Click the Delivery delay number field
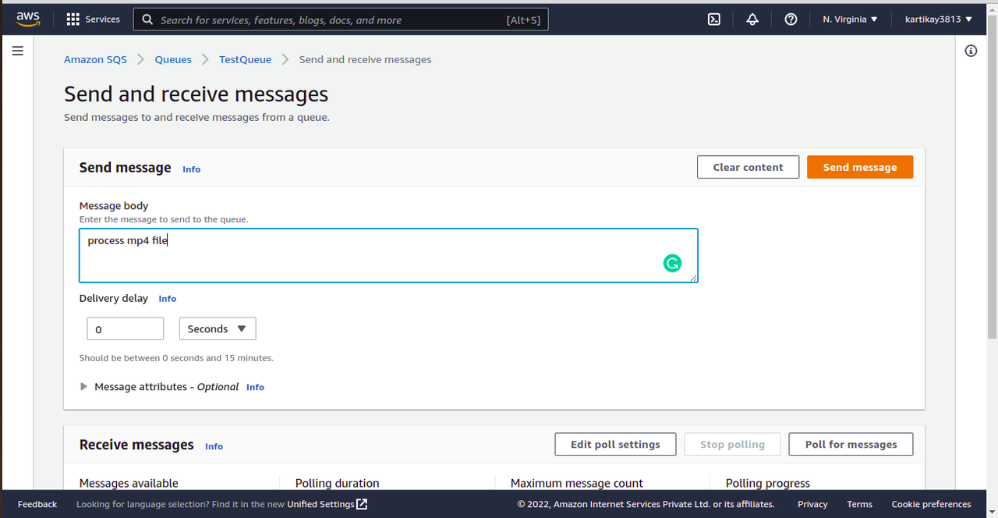Viewport: 998px width, 518px height. 126,329
